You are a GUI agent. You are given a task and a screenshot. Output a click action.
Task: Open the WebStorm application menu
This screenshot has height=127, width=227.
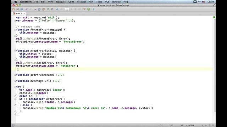tap(26, 2)
